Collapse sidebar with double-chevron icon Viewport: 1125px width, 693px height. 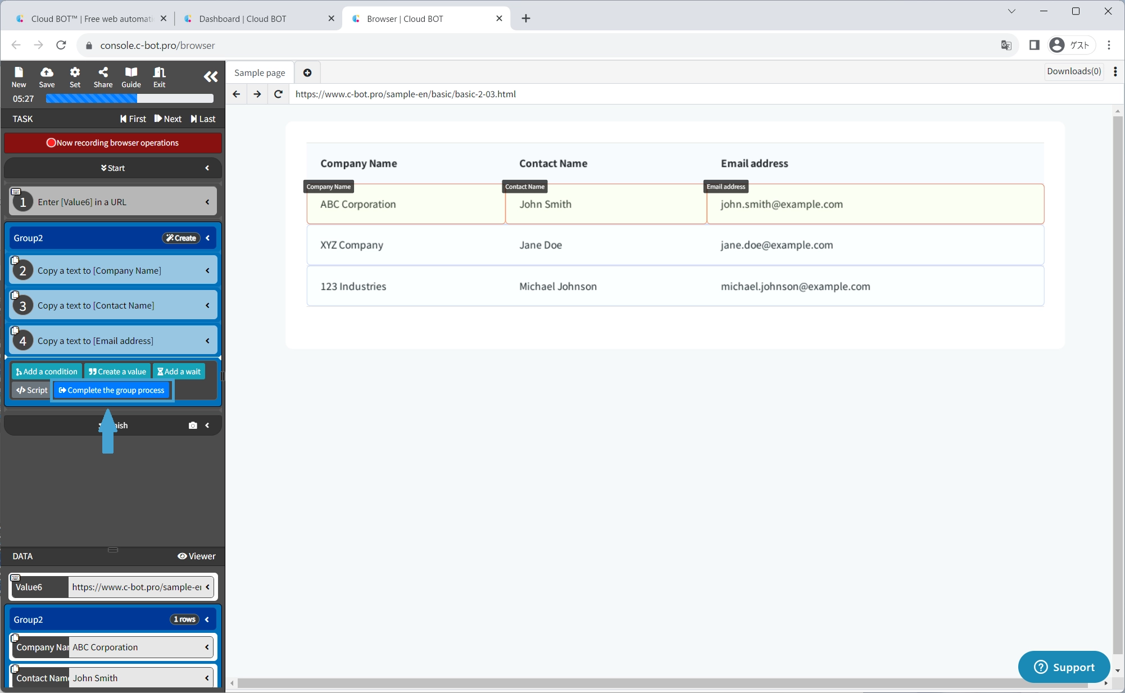coord(210,77)
